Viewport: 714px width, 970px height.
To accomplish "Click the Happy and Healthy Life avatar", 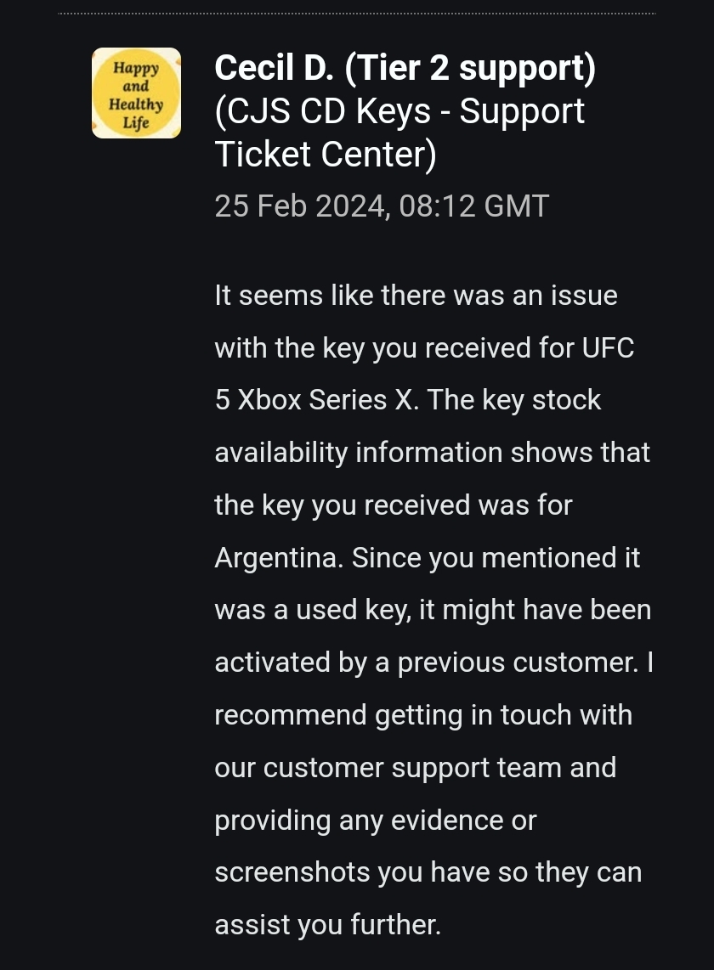I will pos(136,93).
